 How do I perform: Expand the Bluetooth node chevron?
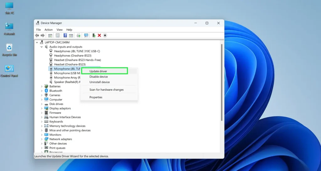point(42,91)
